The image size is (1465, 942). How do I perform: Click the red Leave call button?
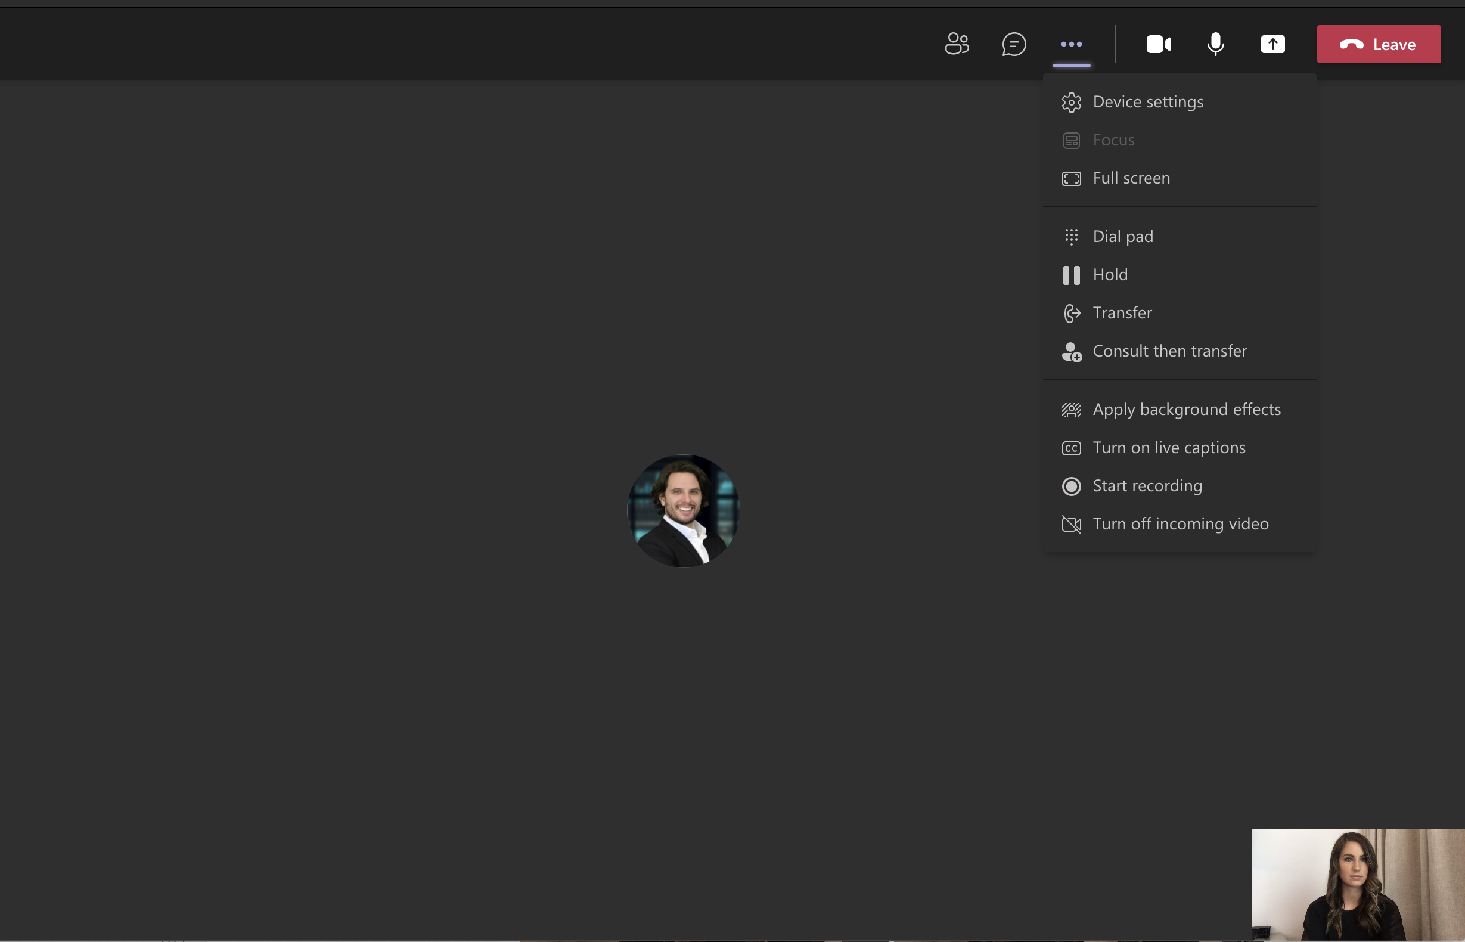click(1379, 44)
